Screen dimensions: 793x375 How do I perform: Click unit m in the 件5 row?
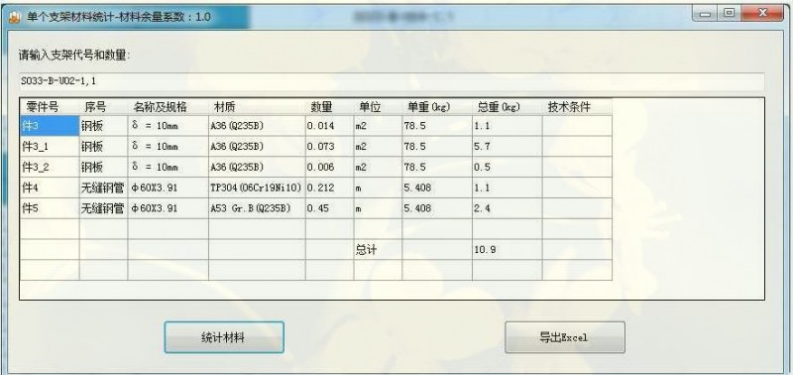click(378, 208)
